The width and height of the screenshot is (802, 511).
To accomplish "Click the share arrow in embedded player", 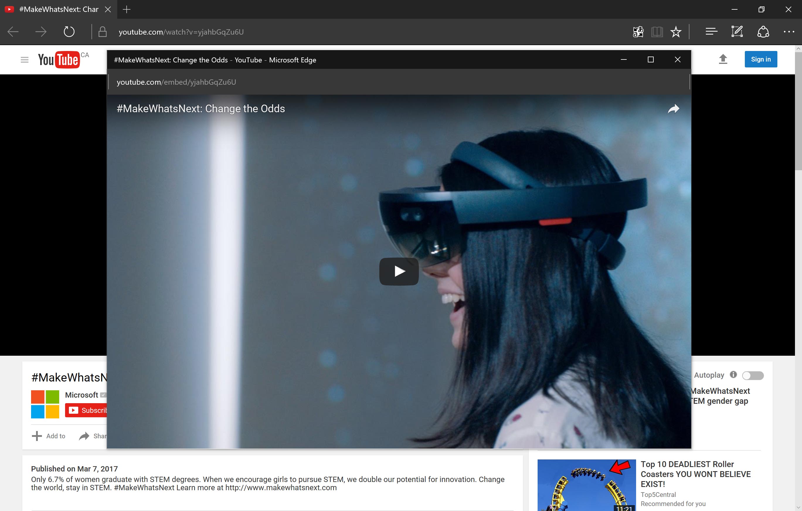I will (673, 109).
